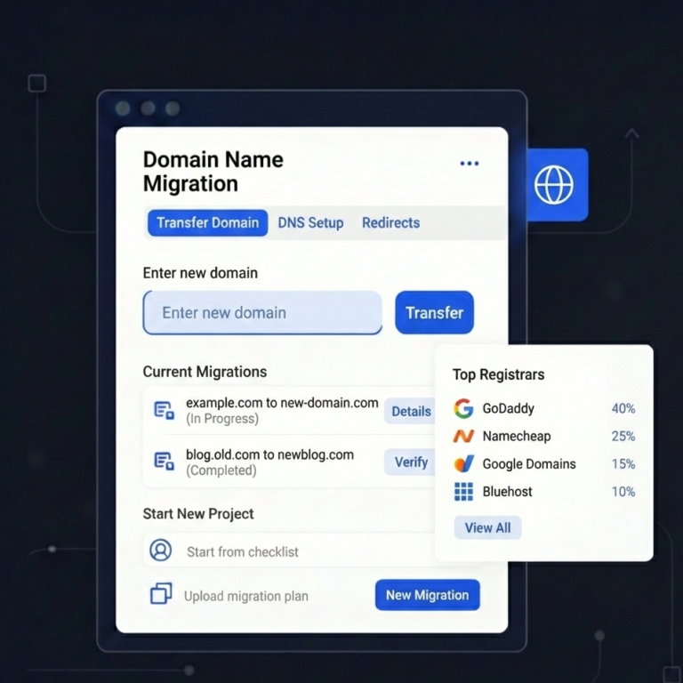Click the Bluehost grid logo
The image size is (683, 683).
click(x=463, y=491)
